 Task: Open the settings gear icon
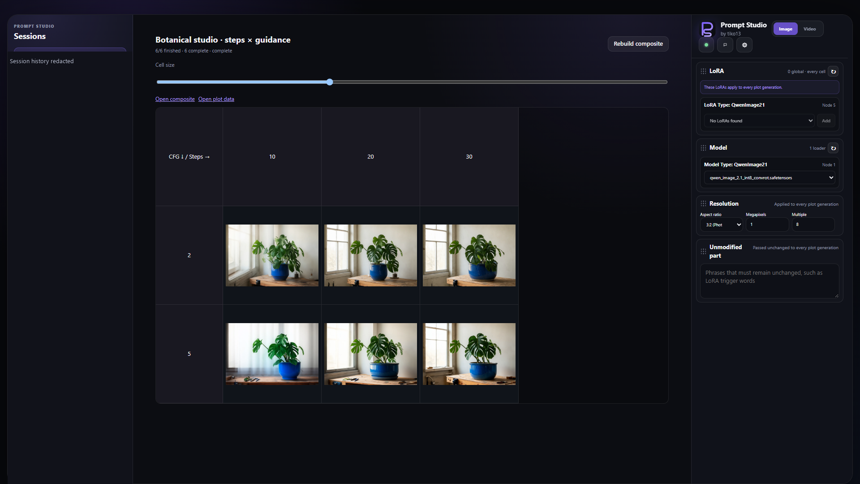pyautogui.click(x=744, y=45)
